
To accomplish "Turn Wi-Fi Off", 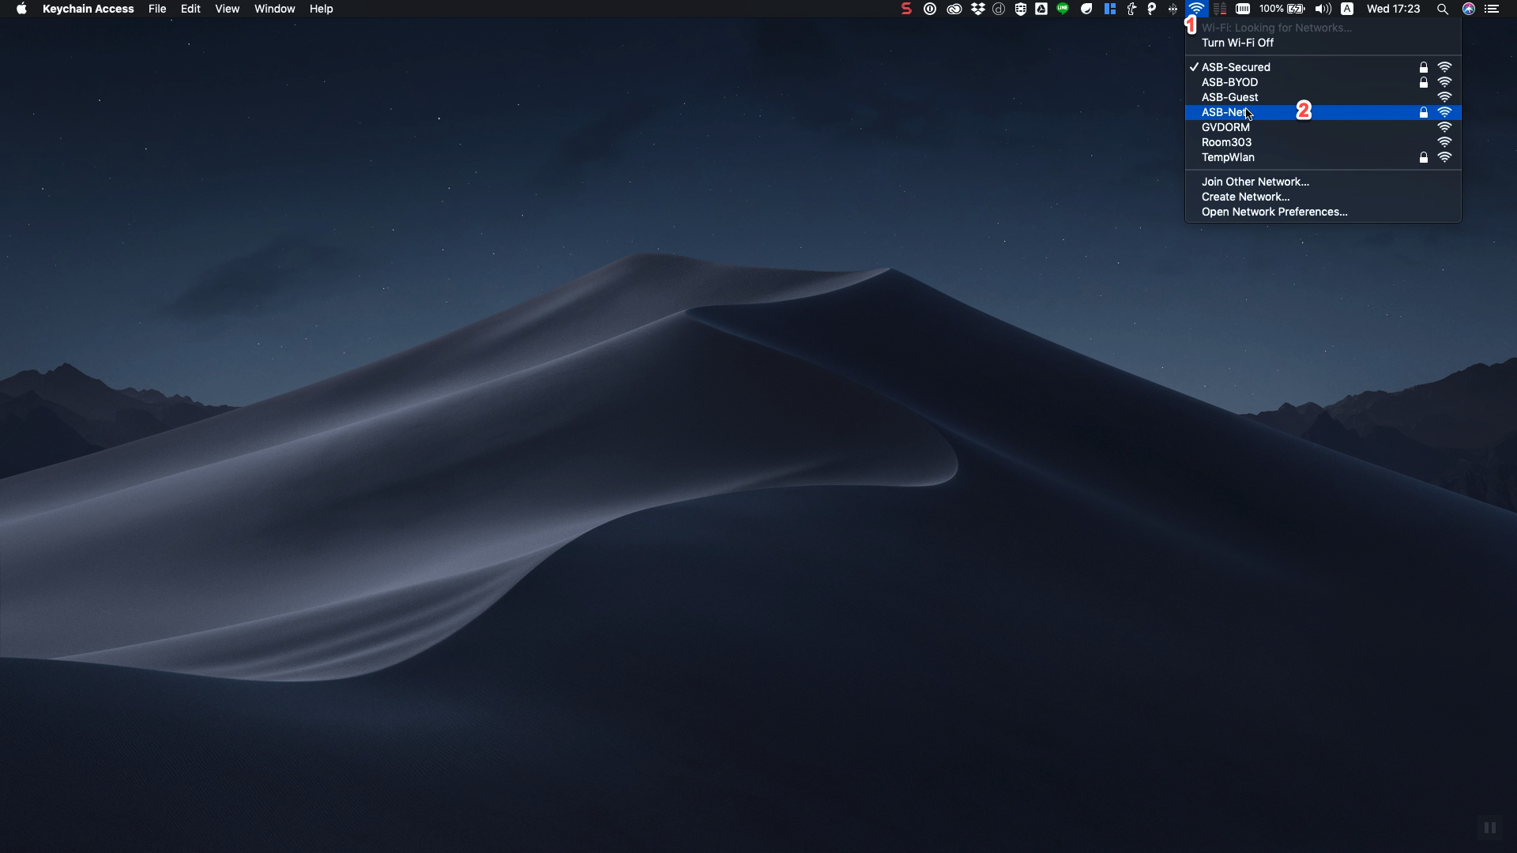I will click(x=1237, y=43).
